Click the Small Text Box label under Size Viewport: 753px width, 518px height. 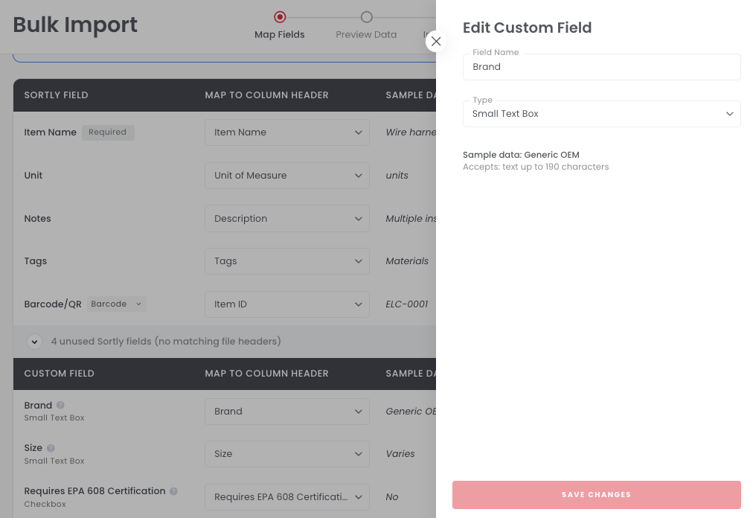click(x=54, y=461)
